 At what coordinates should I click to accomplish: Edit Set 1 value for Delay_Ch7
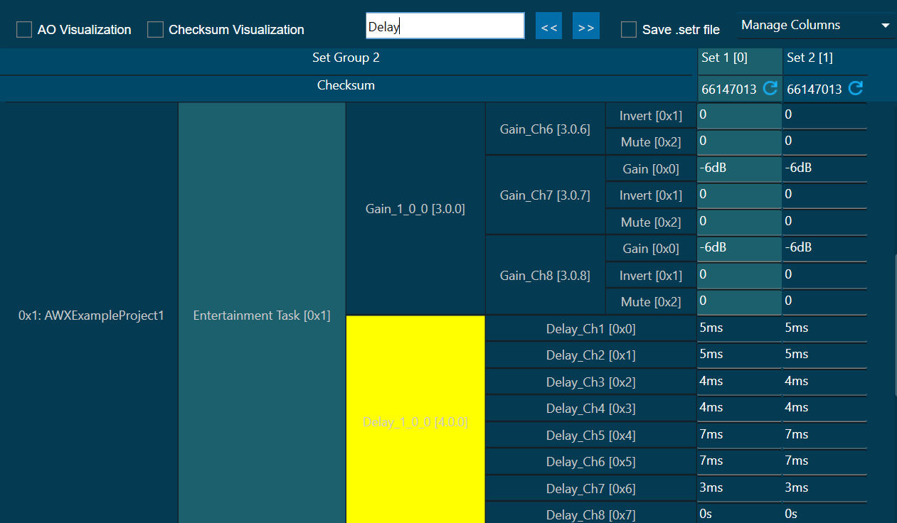pos(739,488)
